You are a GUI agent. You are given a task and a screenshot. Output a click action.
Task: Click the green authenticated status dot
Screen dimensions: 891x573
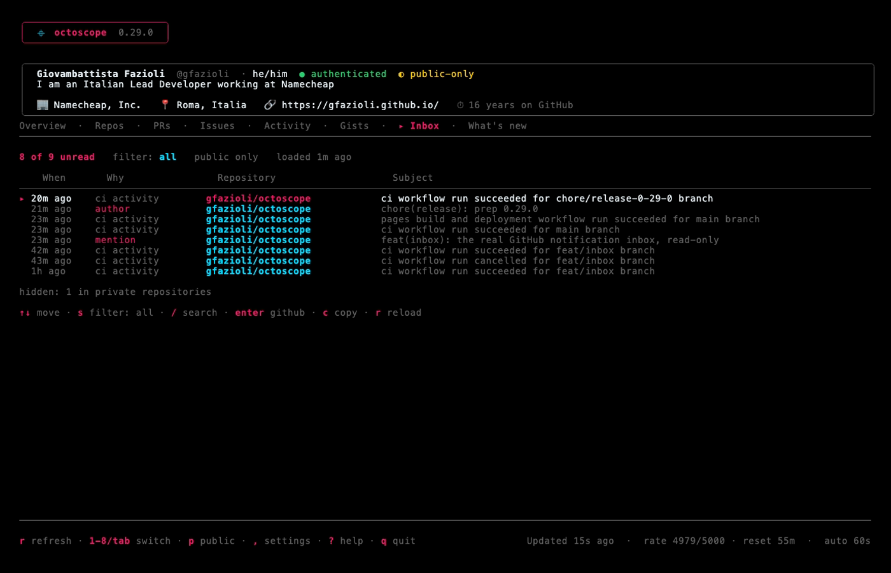[302, 74]
